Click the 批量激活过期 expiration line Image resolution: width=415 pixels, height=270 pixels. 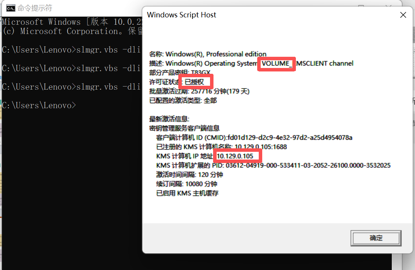200,91
